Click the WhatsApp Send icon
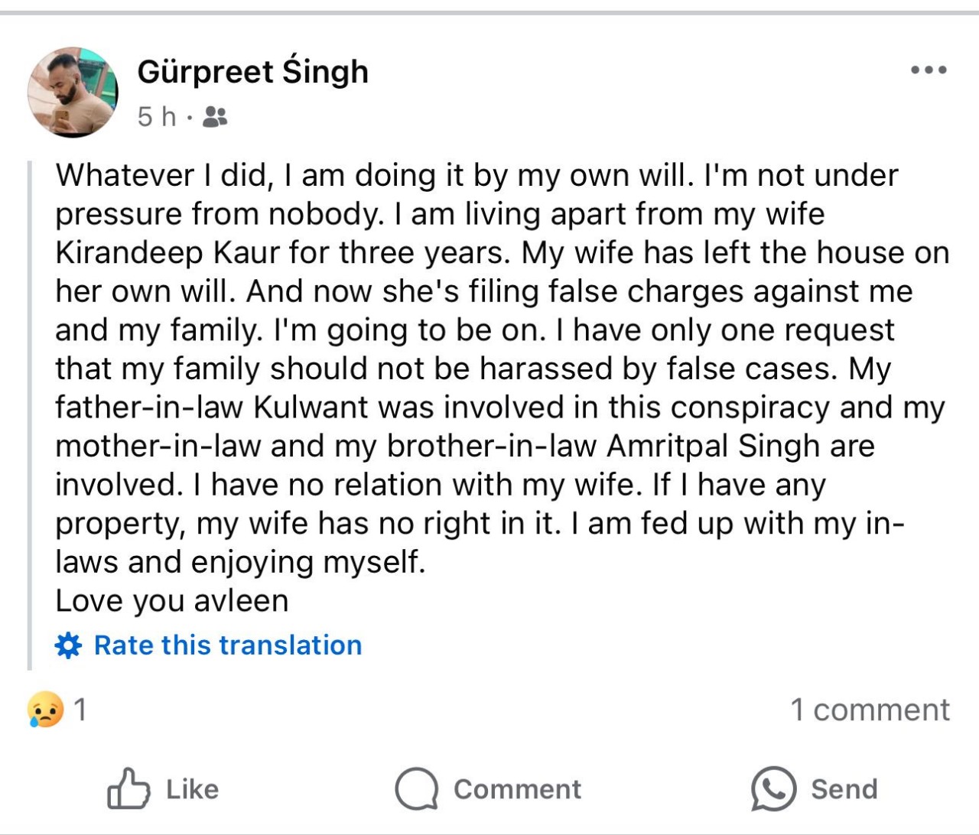The width and height of the screenshot is (979, 835). 773,788
